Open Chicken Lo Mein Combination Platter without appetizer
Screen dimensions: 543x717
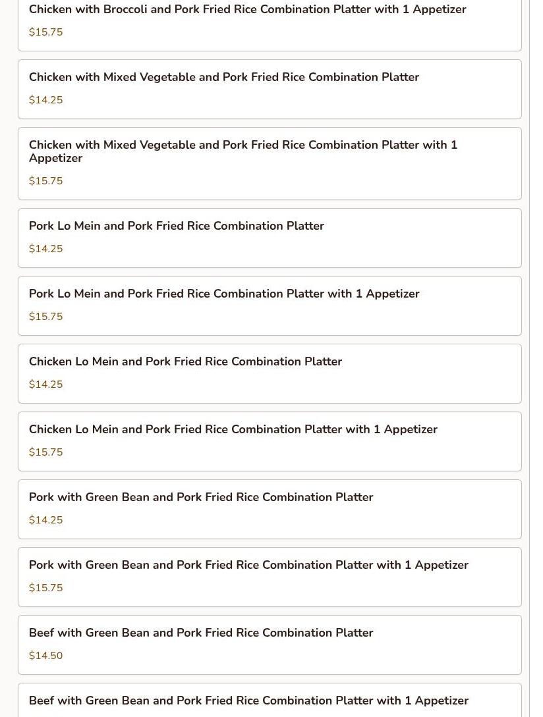click(x=185, y=362)
